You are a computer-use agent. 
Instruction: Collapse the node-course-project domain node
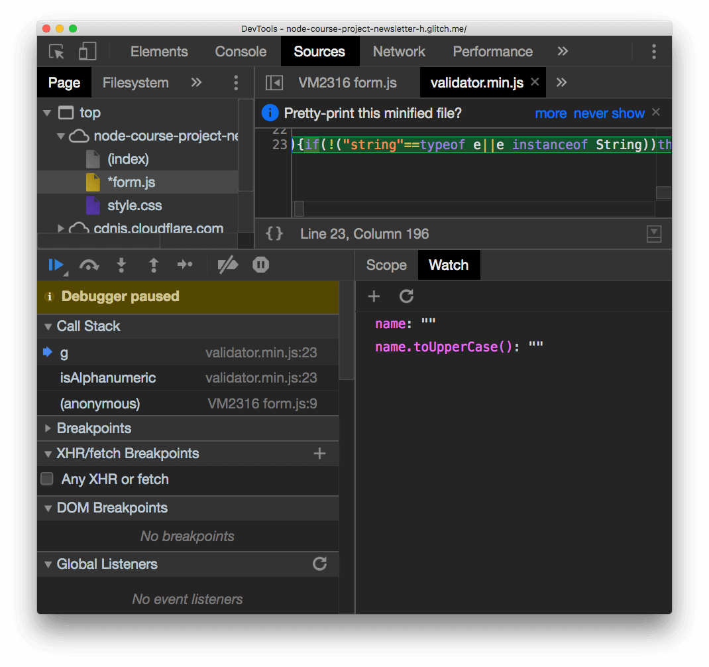[x=61, y=136]
